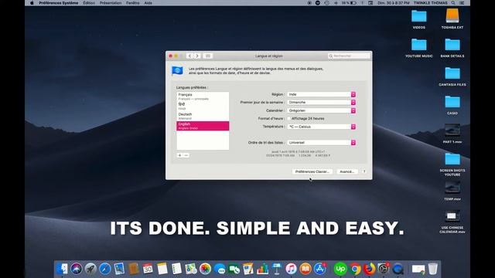Open the yellow Notes app in dock
495x278 pixels.
[x=162, y=269]
